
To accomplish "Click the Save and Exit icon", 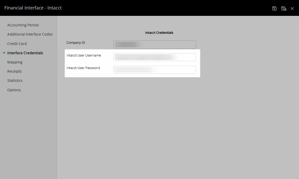I will 284,8.
